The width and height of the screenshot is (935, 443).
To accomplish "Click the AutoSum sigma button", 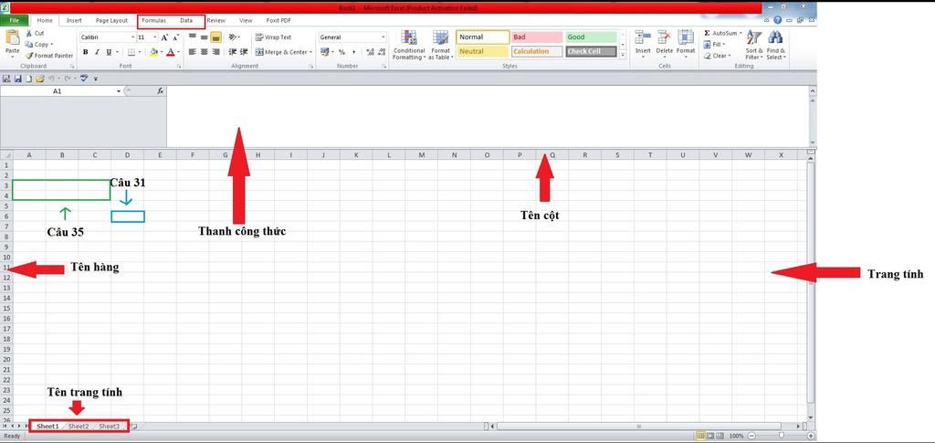I will coord(721,34).
